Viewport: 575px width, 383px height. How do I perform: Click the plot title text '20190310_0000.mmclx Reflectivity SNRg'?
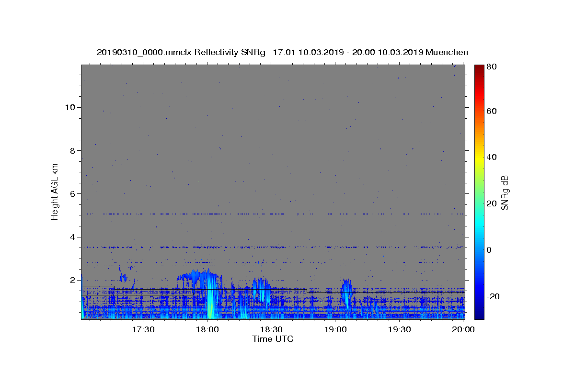181,52
